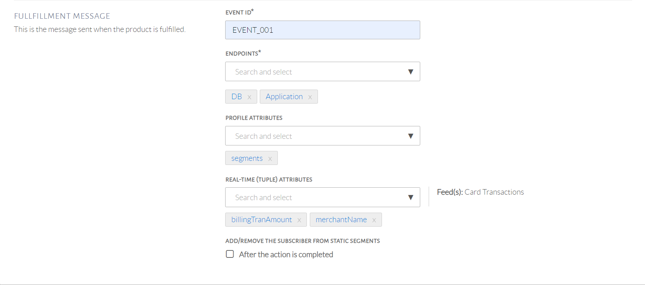
Task: Remove the segments profile attribute tag
Action: tap(270, 159)
